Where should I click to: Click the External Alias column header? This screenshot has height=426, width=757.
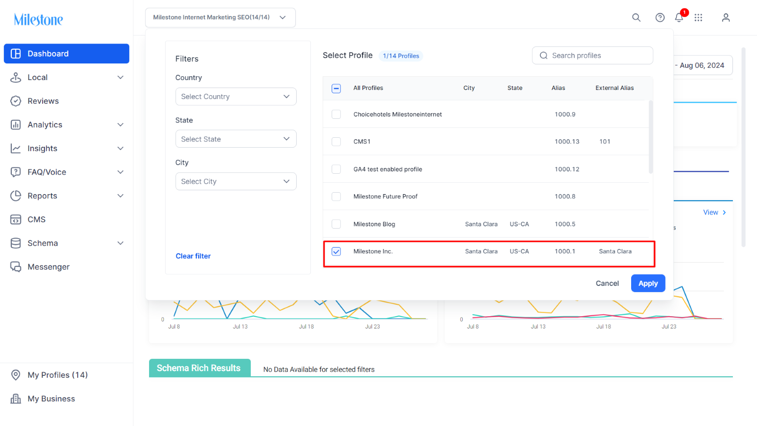(615, 88)
